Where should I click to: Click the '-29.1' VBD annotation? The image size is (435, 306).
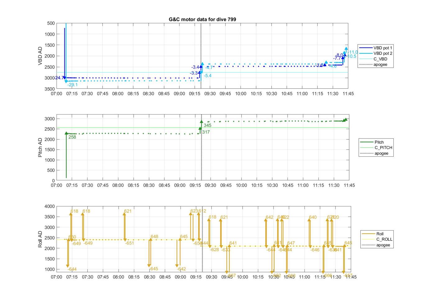[72, 85]
